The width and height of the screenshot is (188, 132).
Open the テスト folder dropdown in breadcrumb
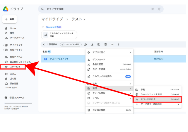pos(84,19)
